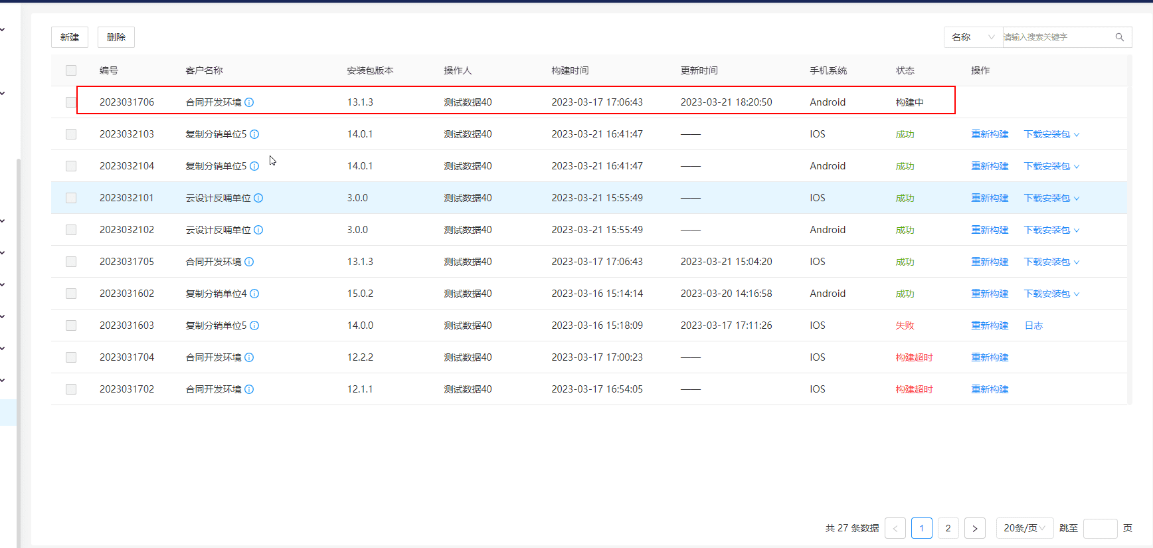Click the 新建 button
1153x548 pixels.
(70, 37)
